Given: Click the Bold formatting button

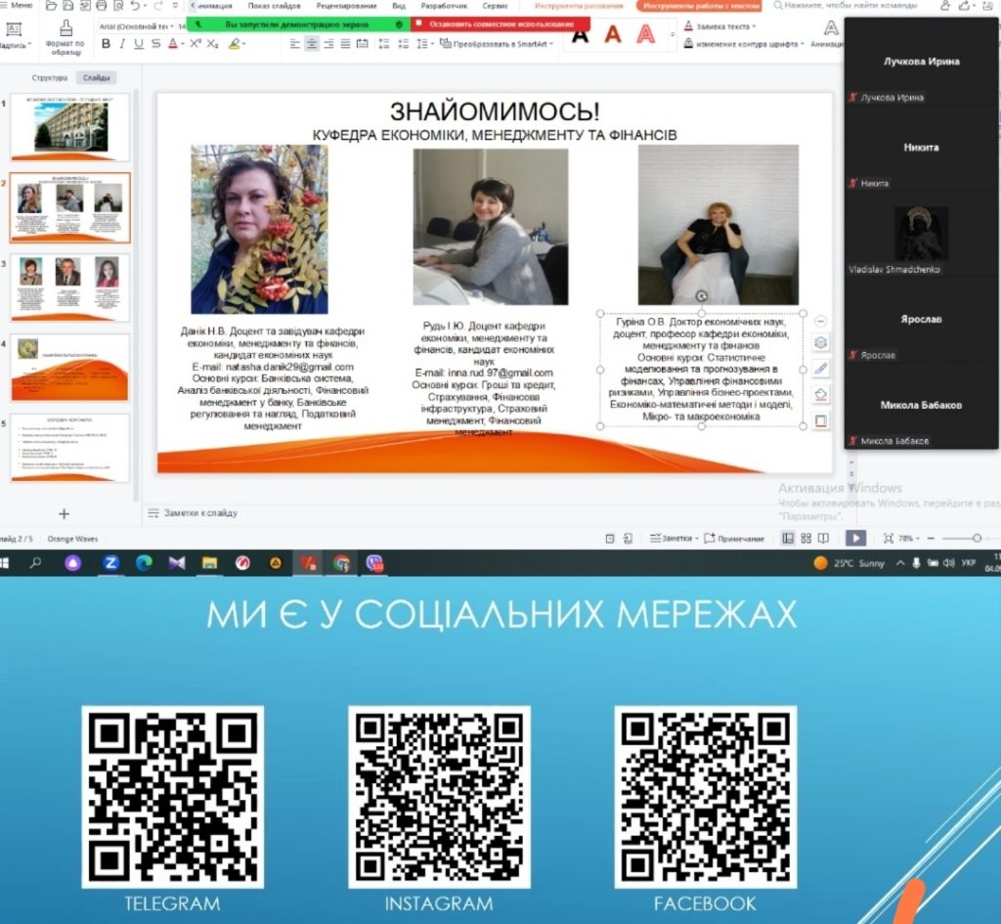Looking at the screenshot, I should (108, 44).
